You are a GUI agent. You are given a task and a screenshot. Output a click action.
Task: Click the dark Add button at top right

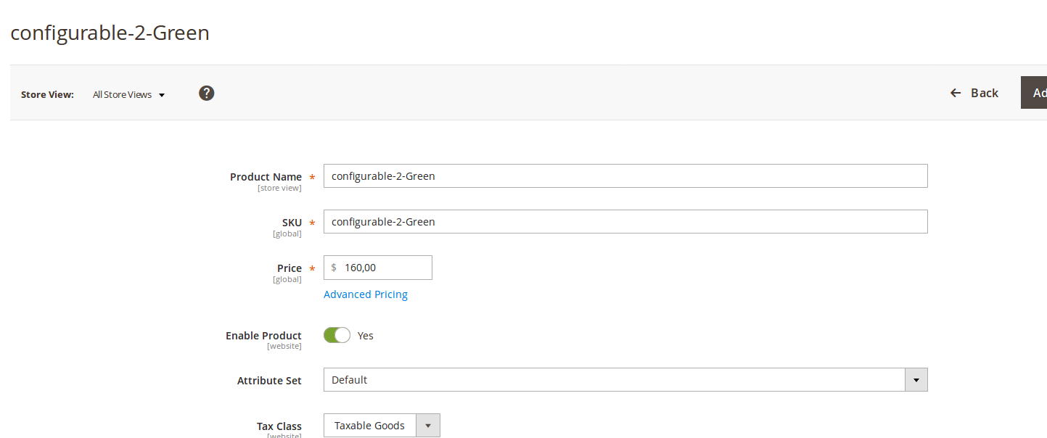point(1038,93)
